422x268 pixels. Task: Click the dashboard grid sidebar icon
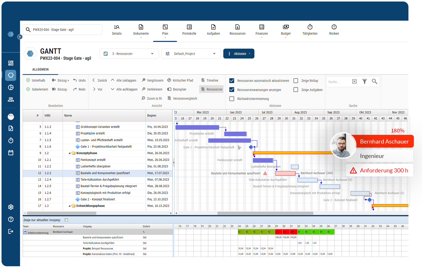click(x=11, y=63)
